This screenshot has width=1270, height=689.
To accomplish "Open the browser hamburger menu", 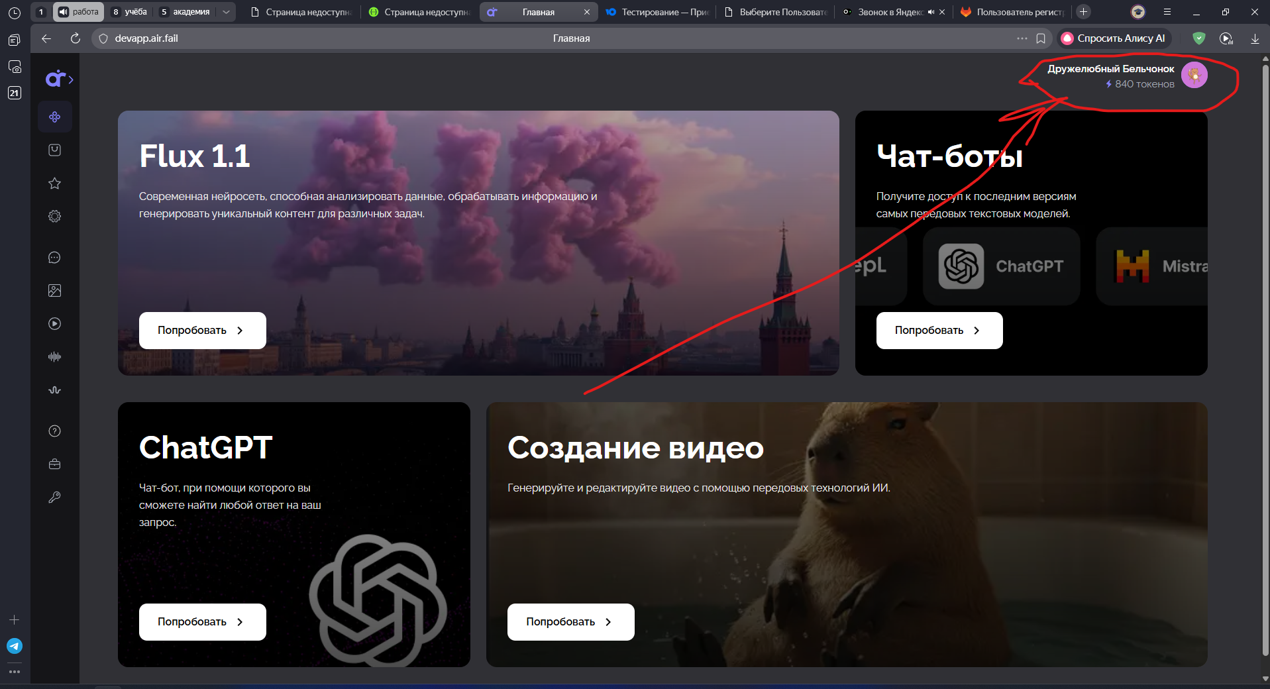I will pos(1167,12).
